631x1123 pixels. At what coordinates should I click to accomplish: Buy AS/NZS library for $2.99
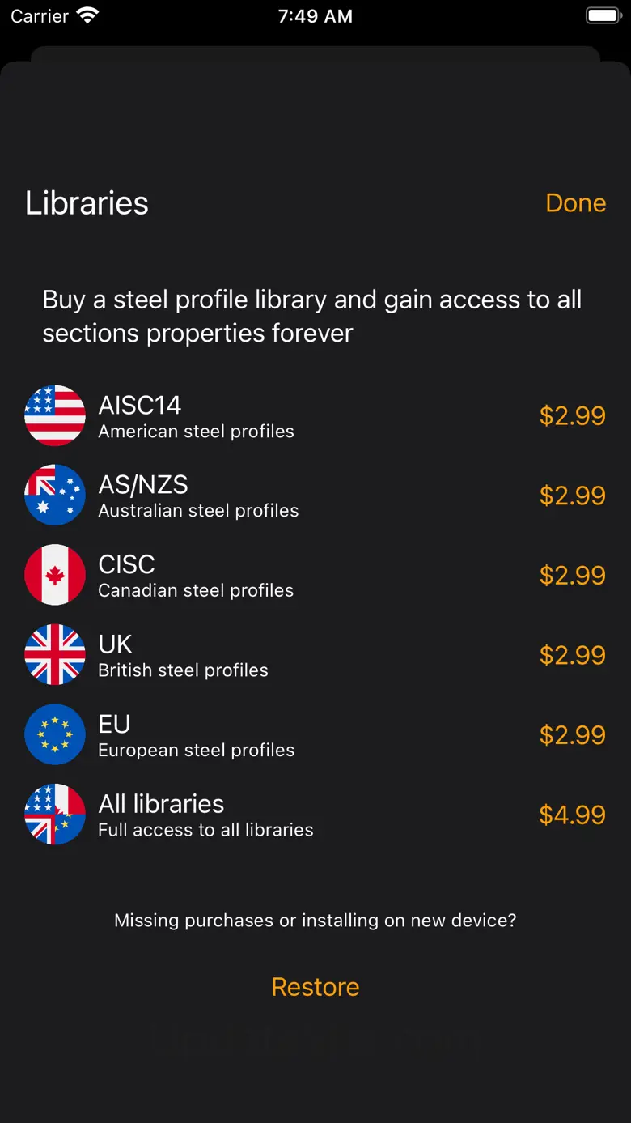pos(572,495)
